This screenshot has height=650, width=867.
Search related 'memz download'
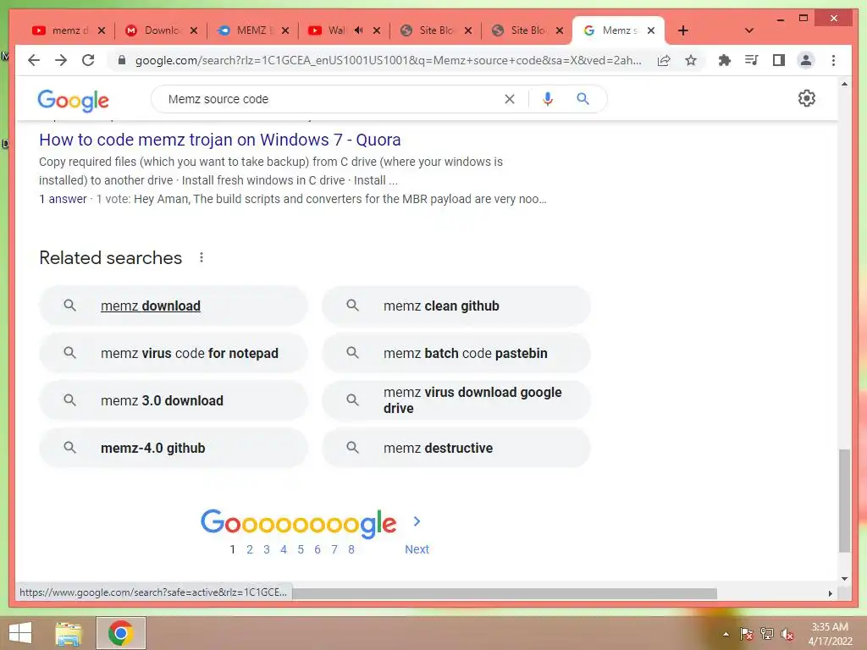coord(173,306)
